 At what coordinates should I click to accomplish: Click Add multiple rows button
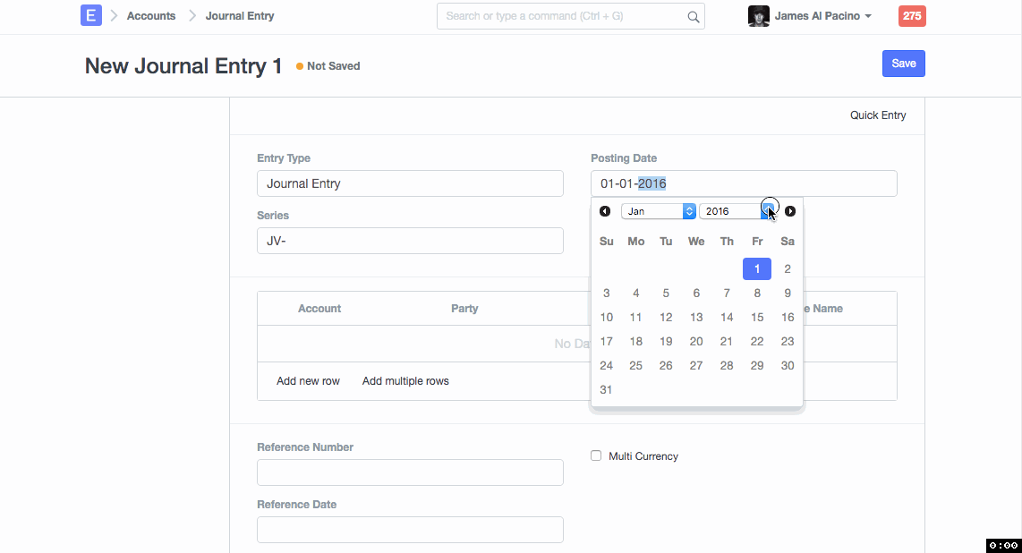(x=405, y=381)
